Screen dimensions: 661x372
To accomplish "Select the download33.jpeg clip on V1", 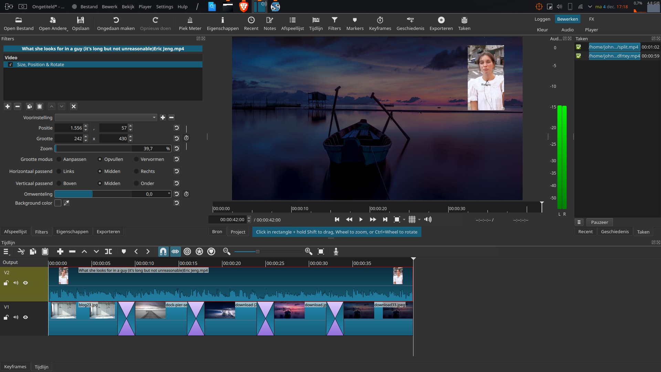I will 378,320.
